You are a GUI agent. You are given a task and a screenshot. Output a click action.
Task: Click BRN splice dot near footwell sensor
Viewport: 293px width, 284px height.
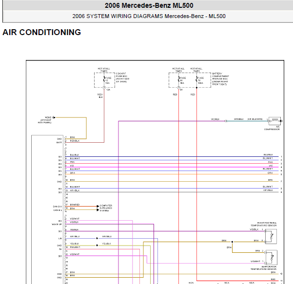pos(232,242)
